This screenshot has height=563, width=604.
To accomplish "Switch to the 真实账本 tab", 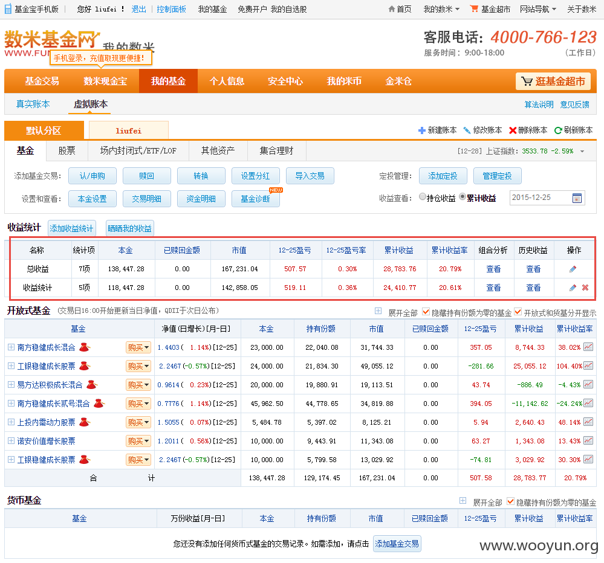I will click(33, 104).
